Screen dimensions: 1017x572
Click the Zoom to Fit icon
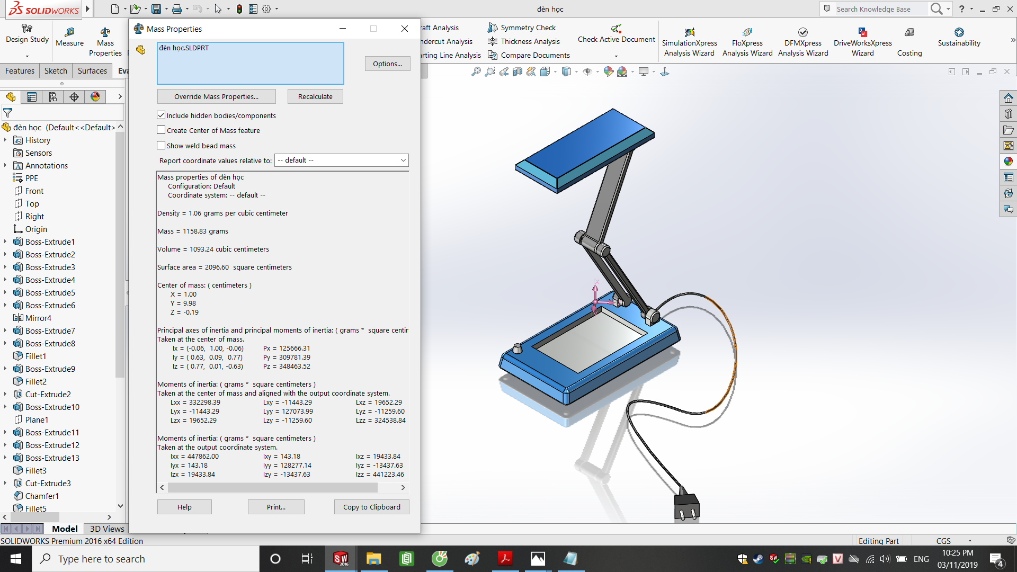point(476,71)
